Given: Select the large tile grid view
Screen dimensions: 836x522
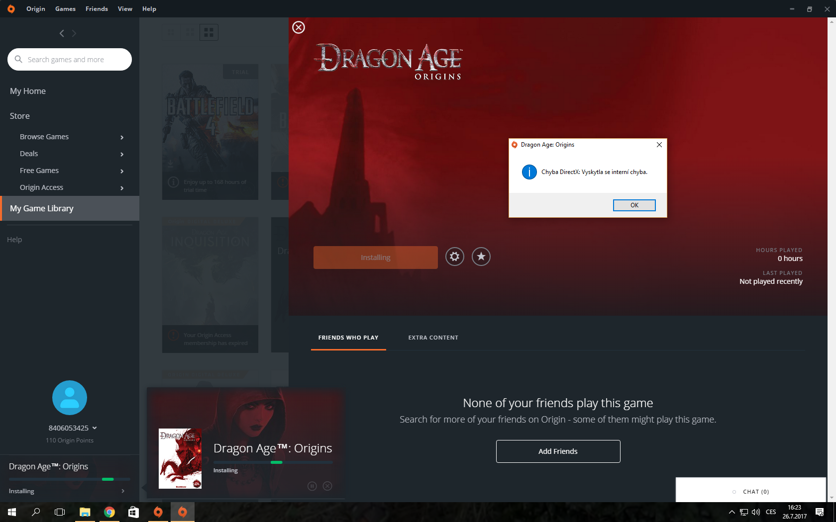Looking at the screenshot, I should [x=209, y=32].
